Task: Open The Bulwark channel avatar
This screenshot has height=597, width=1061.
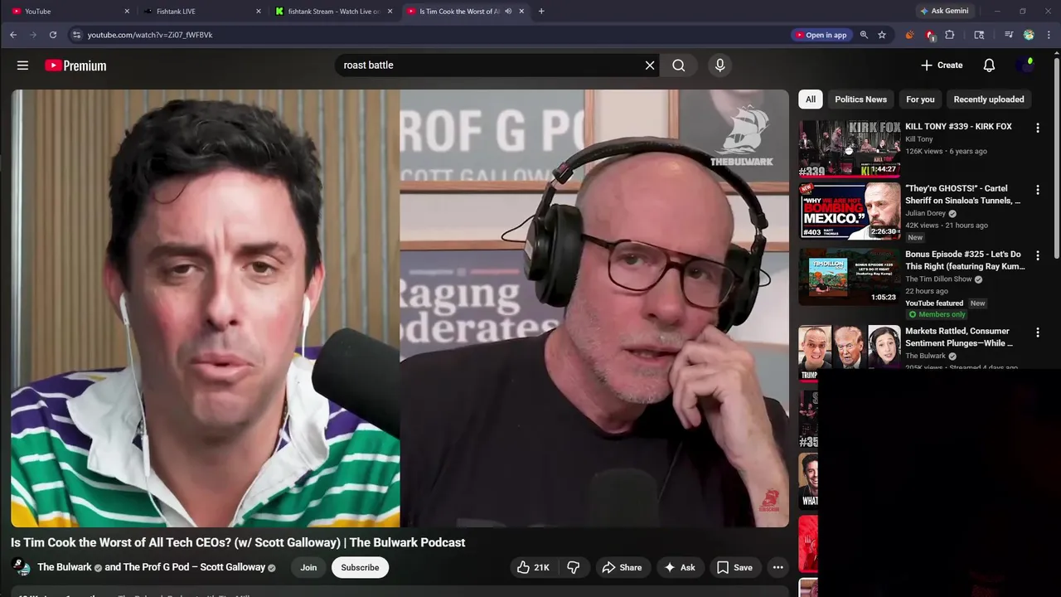Action: (x=22, y=567)
